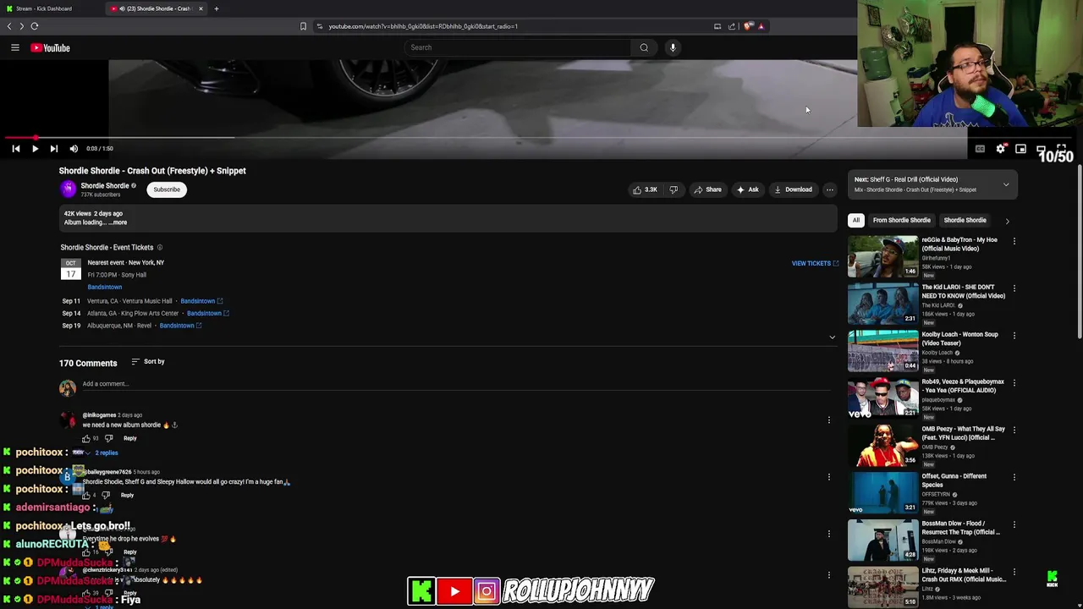This screenshot has width=1083, height=609.
Task: Open Bandsintown link for Atlanta event
Action: tap(208, 313)
